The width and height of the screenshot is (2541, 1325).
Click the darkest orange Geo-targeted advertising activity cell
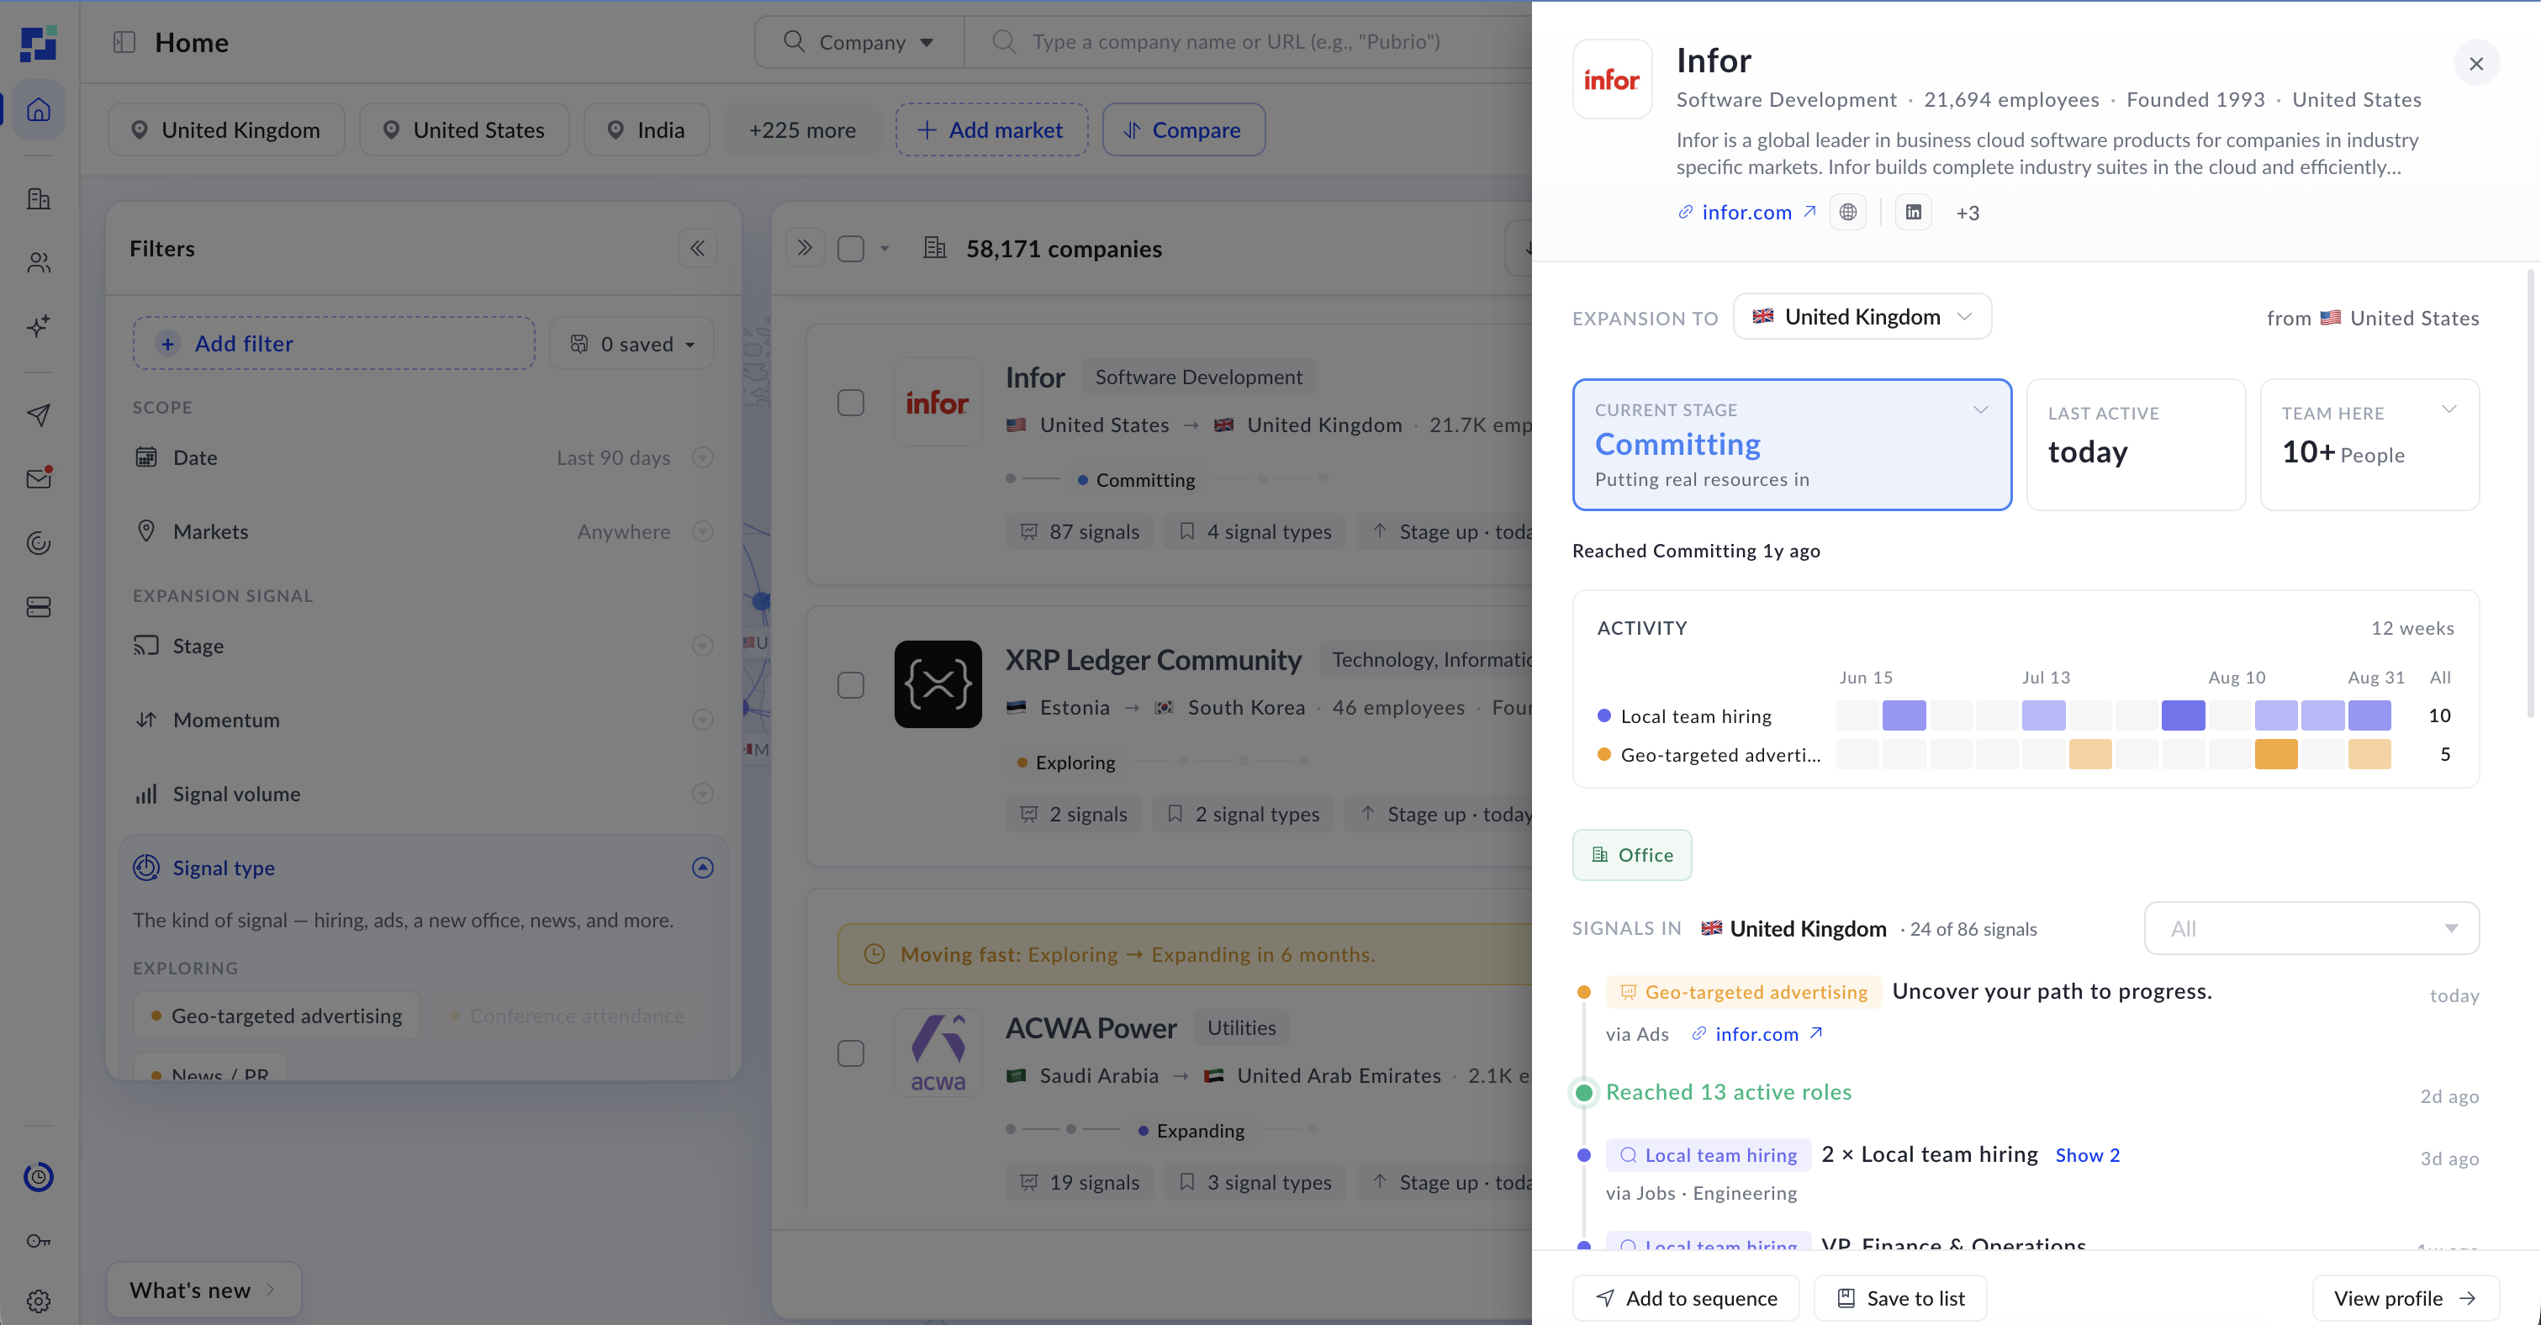[2275, 754]
